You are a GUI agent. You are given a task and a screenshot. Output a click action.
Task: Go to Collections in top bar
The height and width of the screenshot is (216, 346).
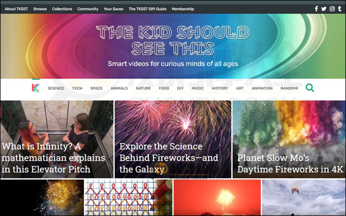pyautogui.click(x=62, y=9)
